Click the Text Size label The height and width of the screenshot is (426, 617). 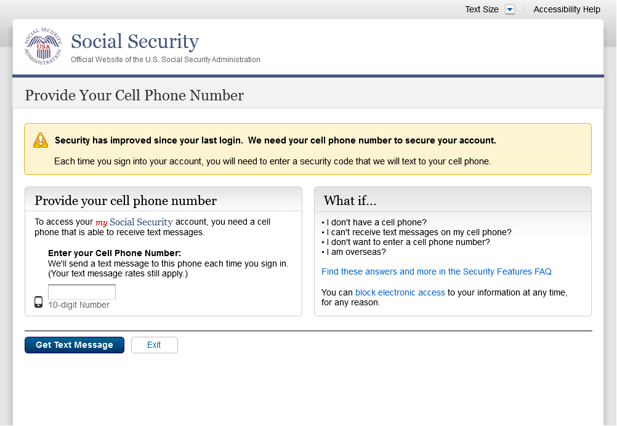pyautogui.click(x=482, y=9)
